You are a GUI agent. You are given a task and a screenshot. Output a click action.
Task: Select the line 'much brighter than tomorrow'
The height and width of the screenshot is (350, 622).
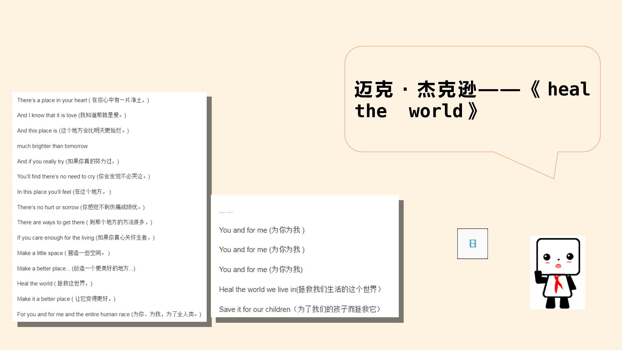(x=52, y=146)
